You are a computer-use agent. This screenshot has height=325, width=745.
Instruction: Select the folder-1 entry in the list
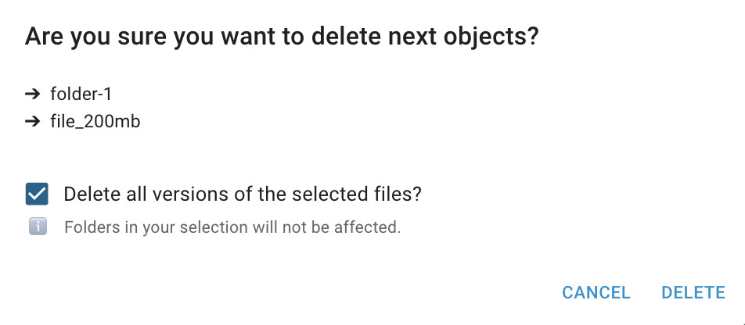(81, 95)
